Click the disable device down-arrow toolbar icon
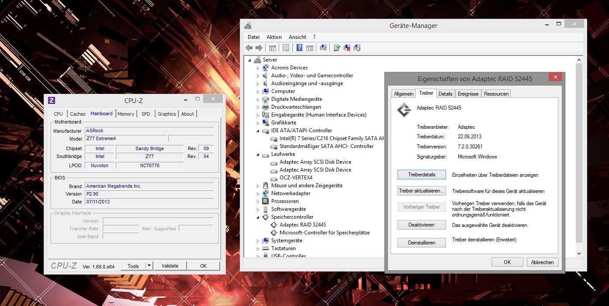This screenshot has width=609, height=306. point(357,48)
